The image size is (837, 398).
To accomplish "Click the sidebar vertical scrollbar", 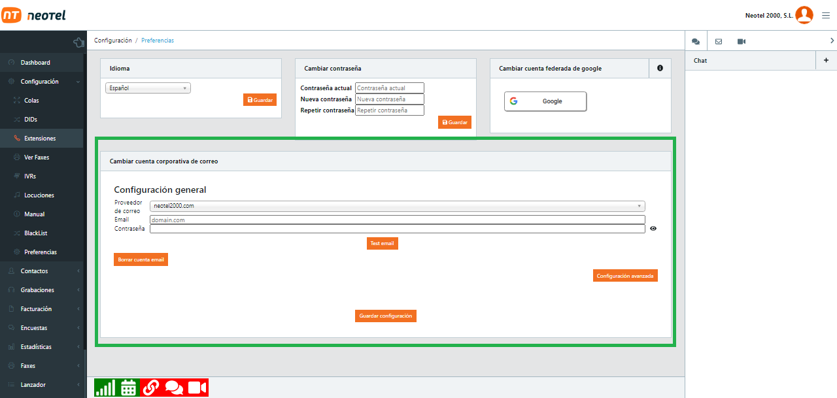I will (x=84, y=373).
